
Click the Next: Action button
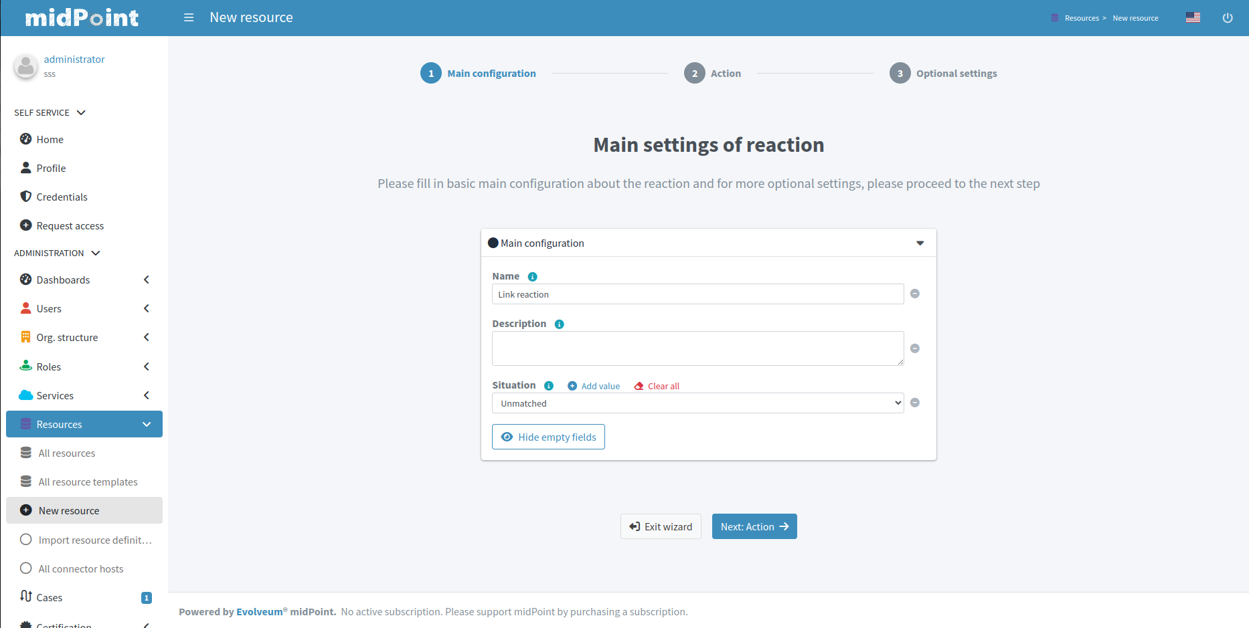pos(754,526)
